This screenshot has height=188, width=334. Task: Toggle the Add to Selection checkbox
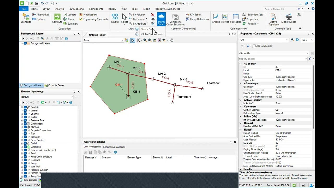[x=254, y=46]
